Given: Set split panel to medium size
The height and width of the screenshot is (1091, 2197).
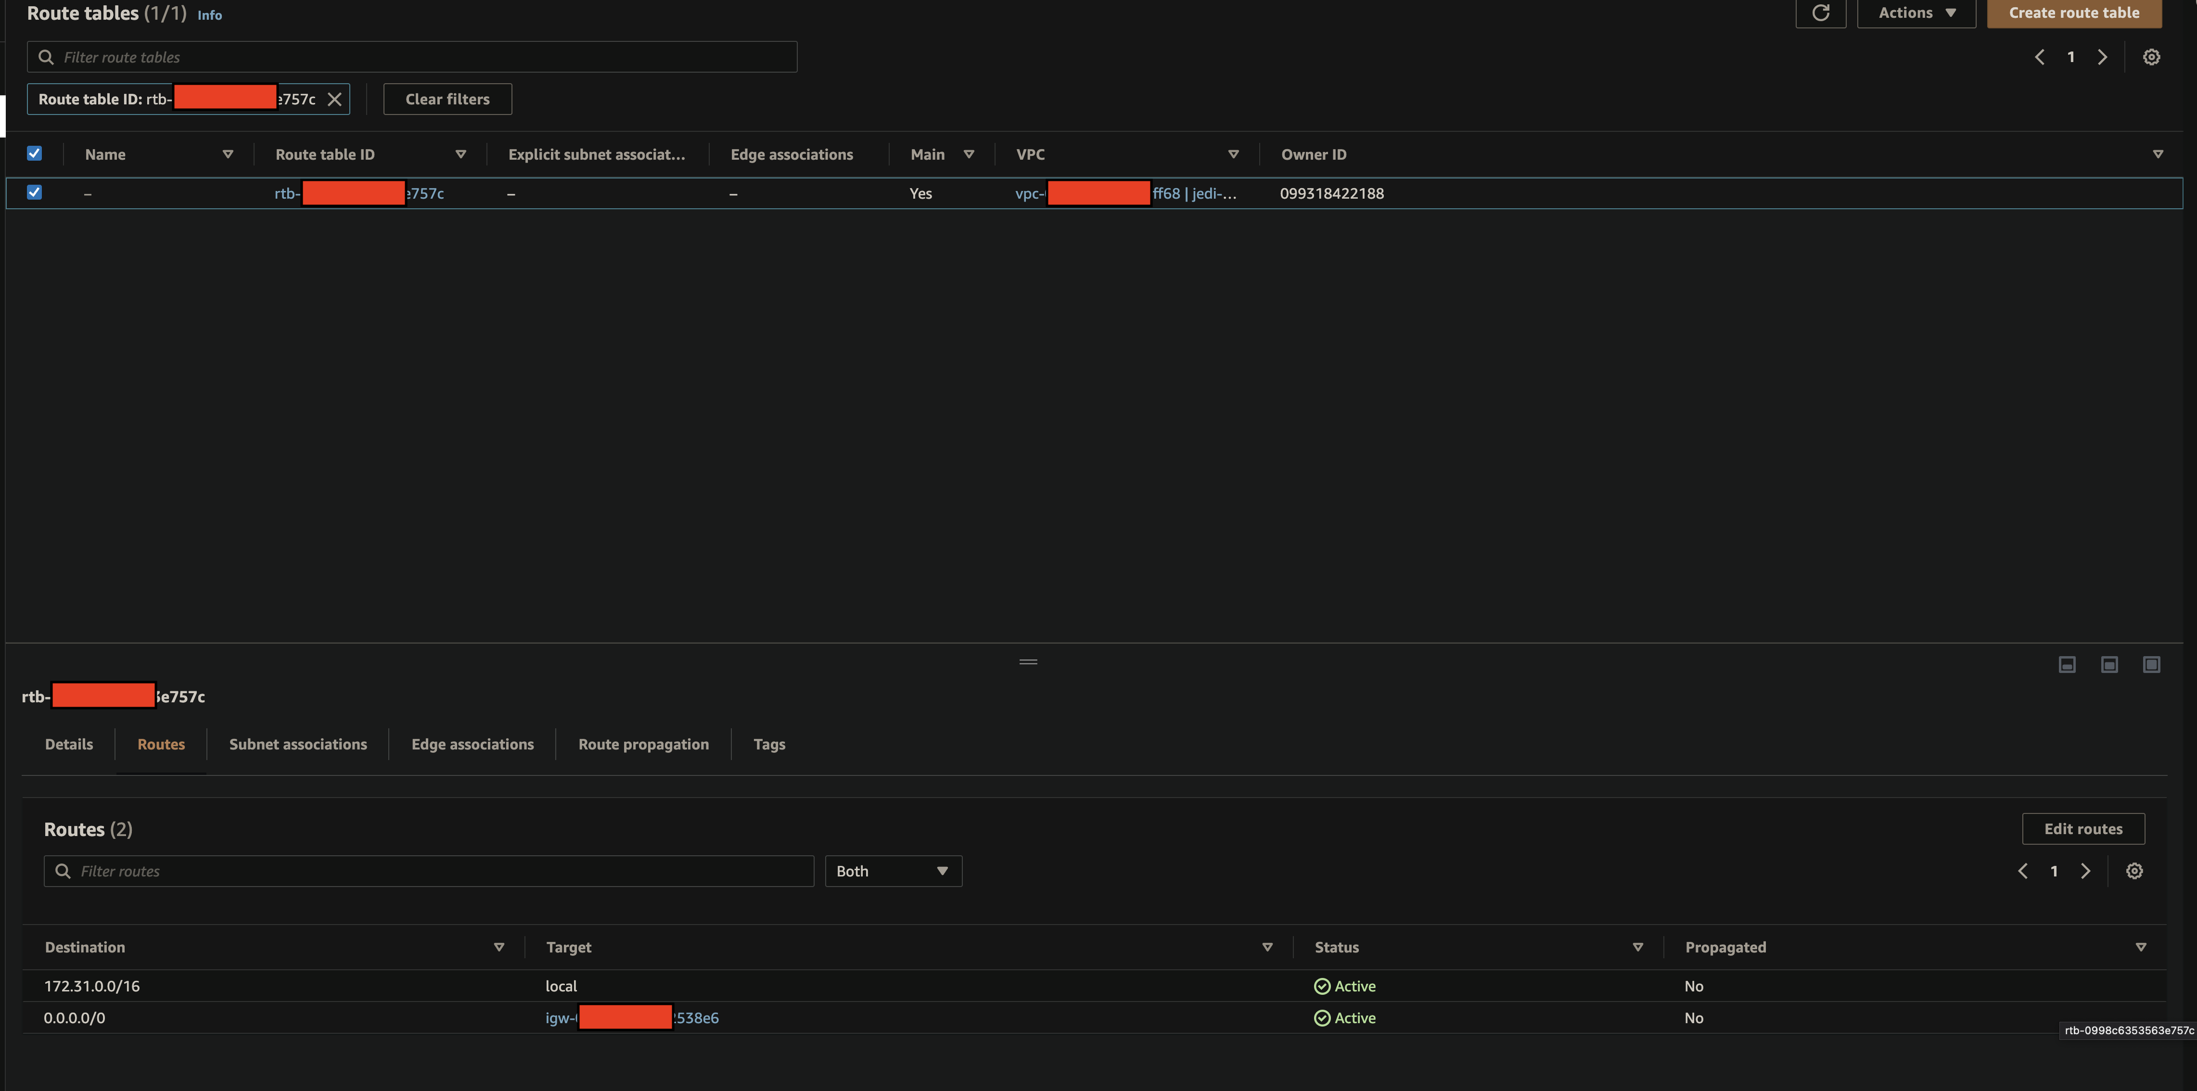Looking at the screenshot, I should click(2109, 664).
